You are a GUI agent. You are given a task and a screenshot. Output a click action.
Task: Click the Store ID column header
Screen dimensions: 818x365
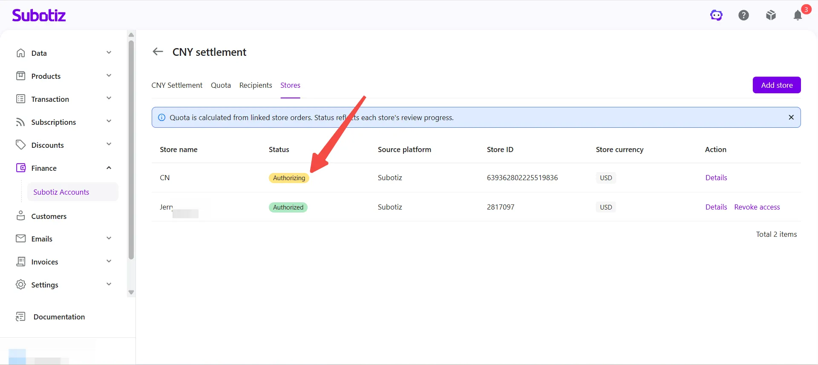[x=500, y=149]
